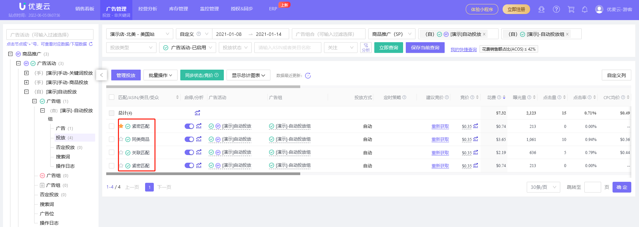Click the help icon beside the 自定义 date selector
This screenshot has height=227, width=639.
[x=199, y=34]
